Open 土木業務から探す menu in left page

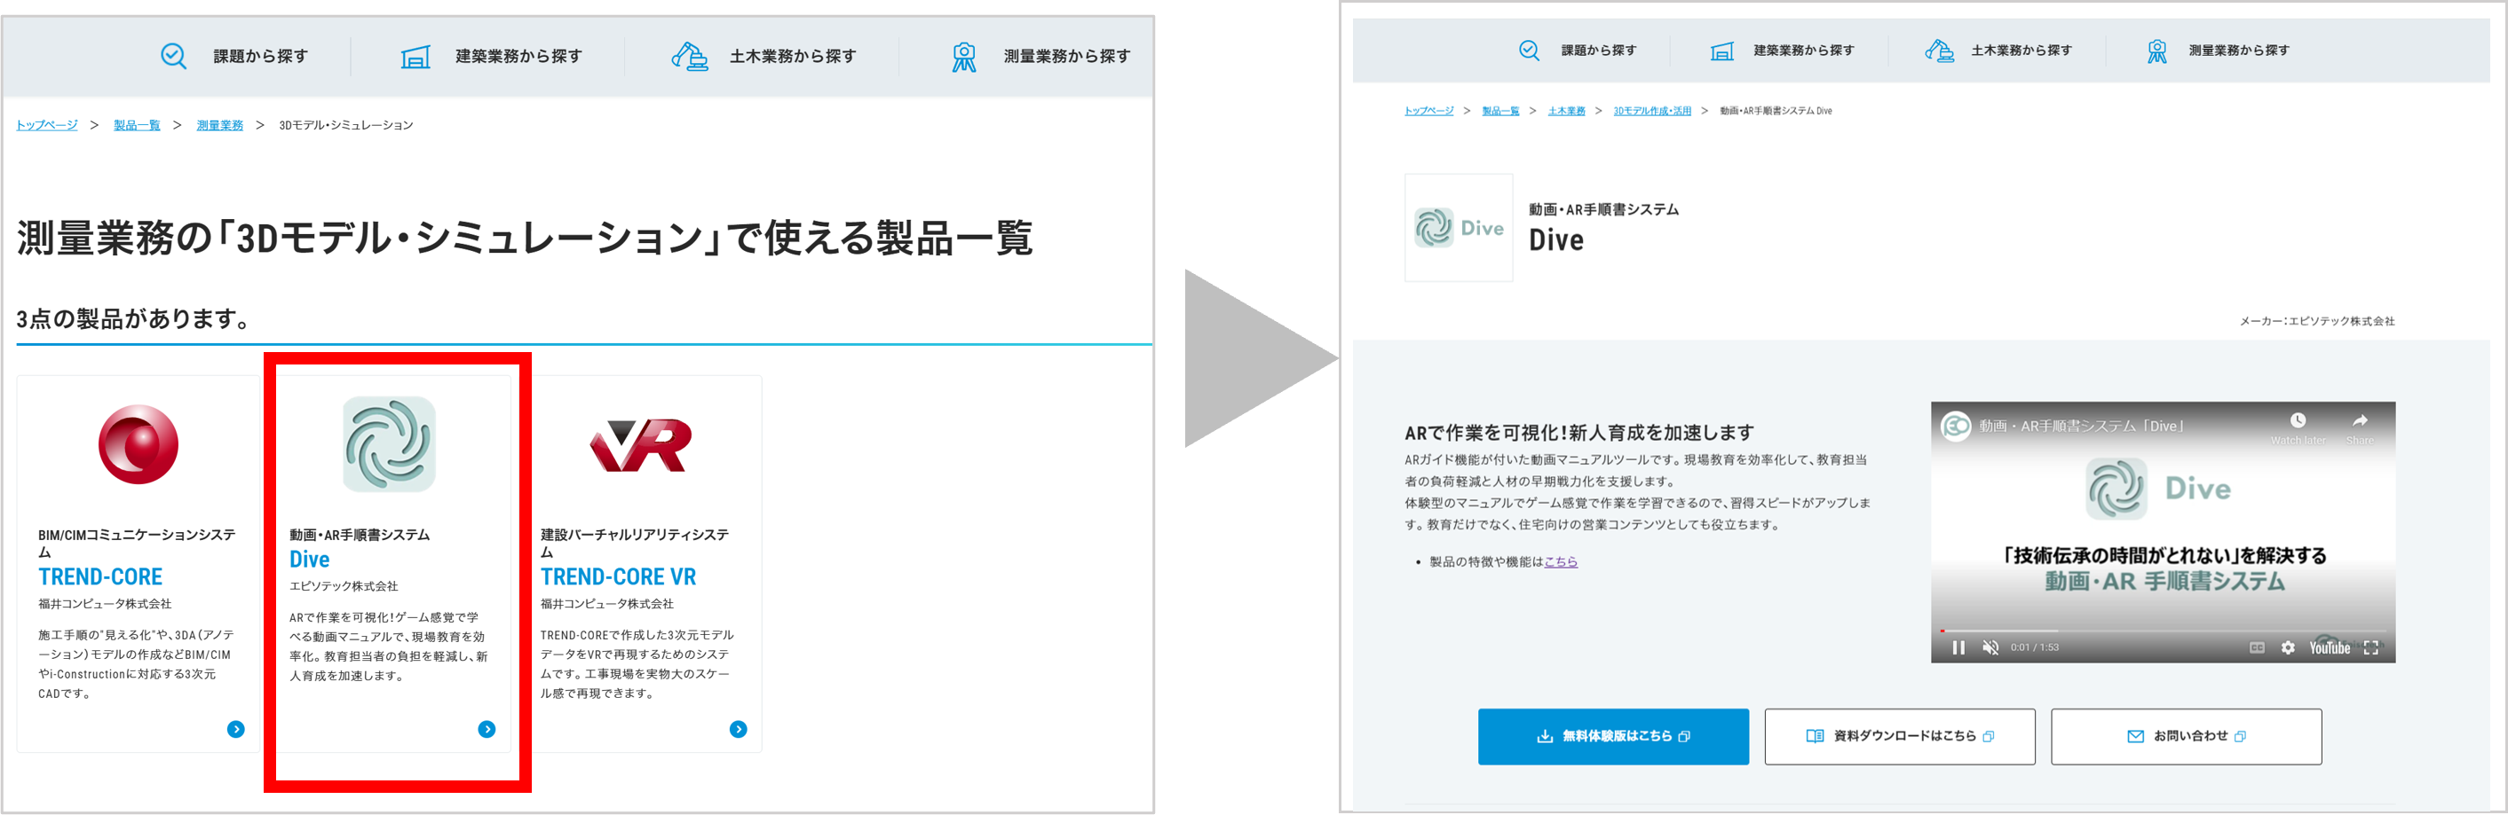click(x=793, y=57)
